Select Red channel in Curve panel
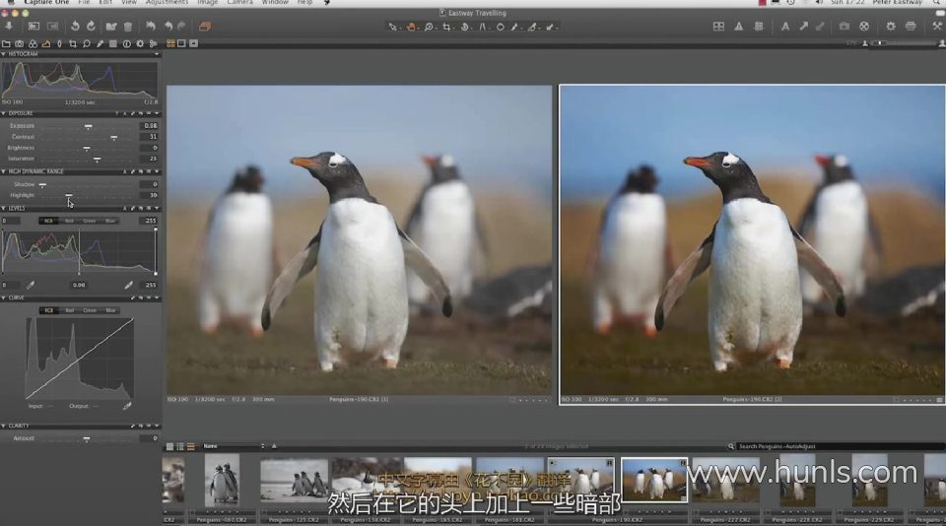This screenshot has width=946, height=526. click(x=69, y=310)
